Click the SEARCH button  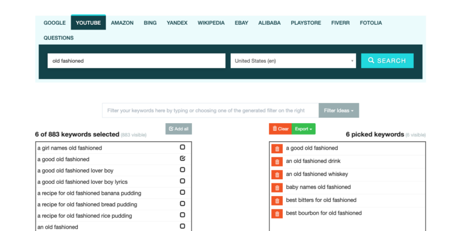[x=387, y=61]
